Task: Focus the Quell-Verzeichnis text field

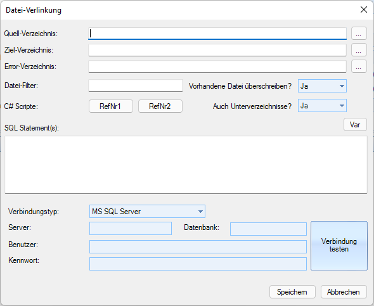Action: point(217,34)
